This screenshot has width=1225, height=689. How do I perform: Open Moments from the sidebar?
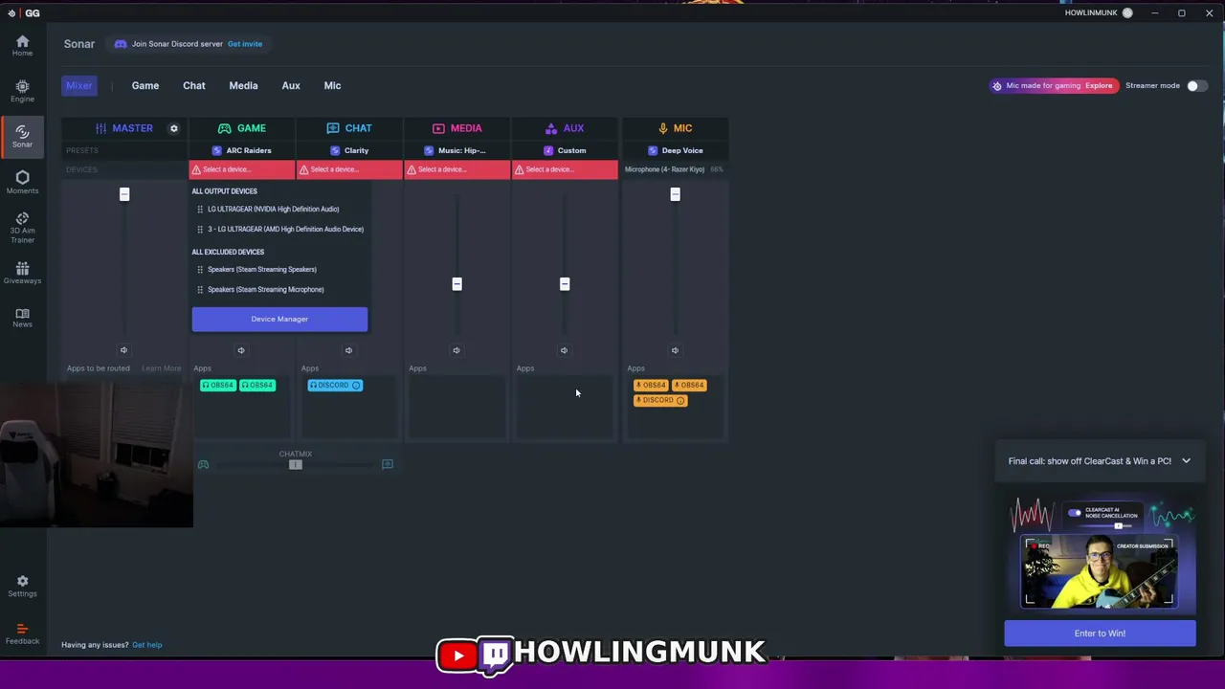point(22,182)
